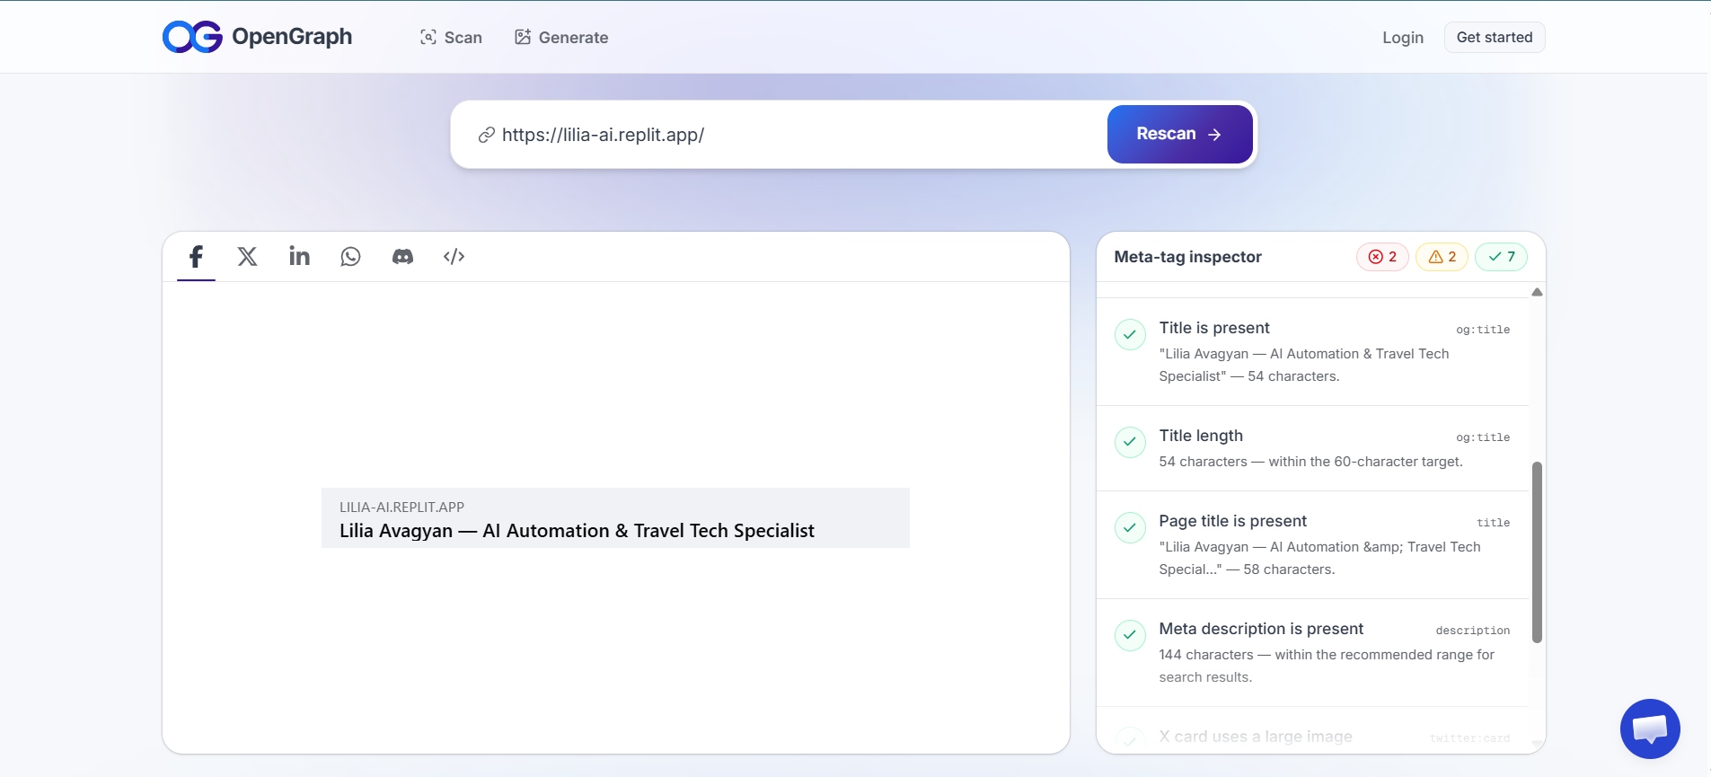Click the inspector scrollbar thumb
The height and width of the screenshot is (777, 1711).
(x=1537, y=552)
